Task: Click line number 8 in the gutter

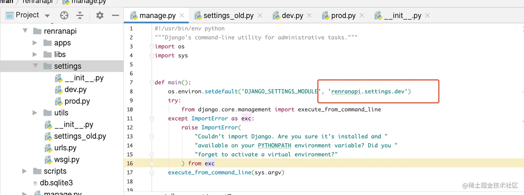Action: (x=131, y=92)
